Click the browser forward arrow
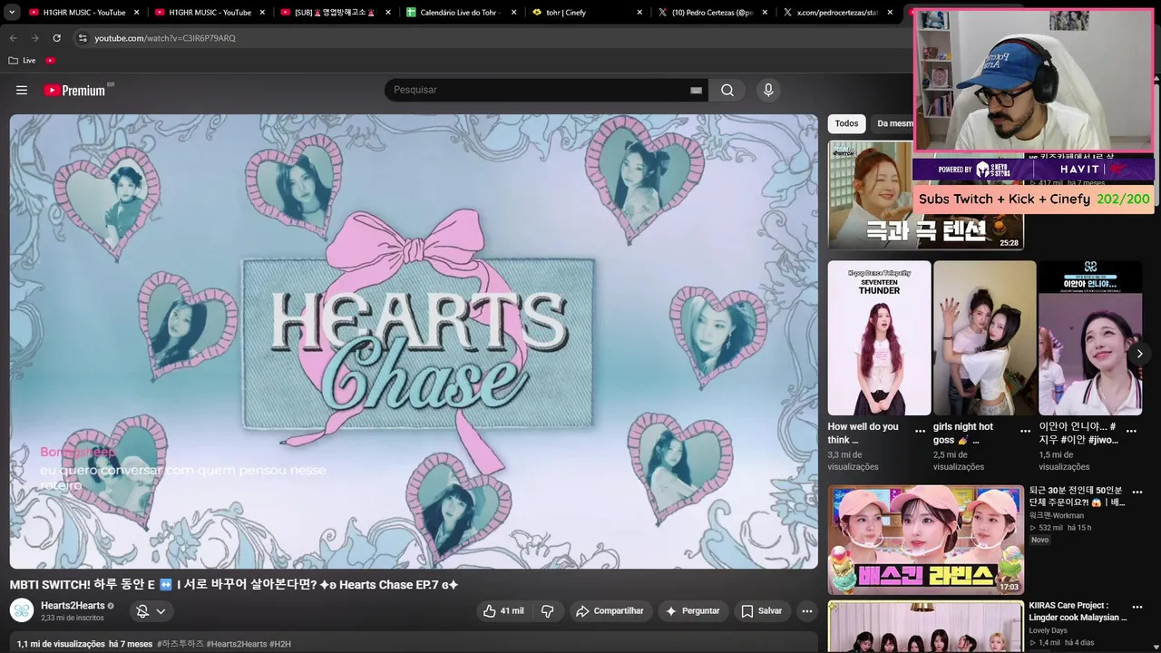The width and height of the screenshot is (1161, 653). click(35, 38)
